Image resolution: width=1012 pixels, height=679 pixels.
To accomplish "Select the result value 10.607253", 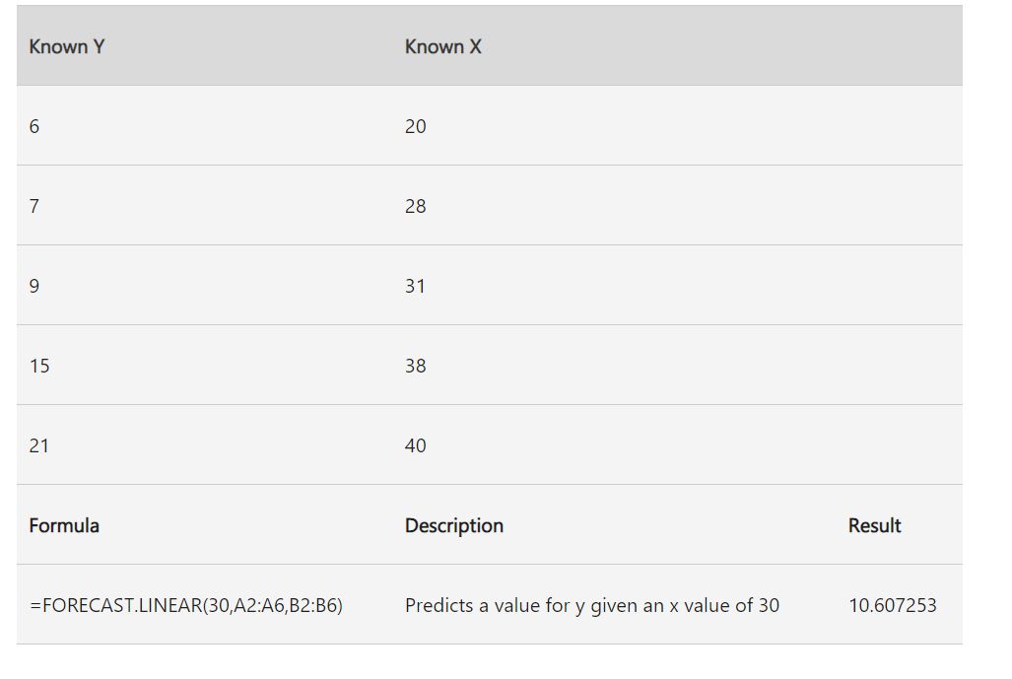I will tap(893, 605).
